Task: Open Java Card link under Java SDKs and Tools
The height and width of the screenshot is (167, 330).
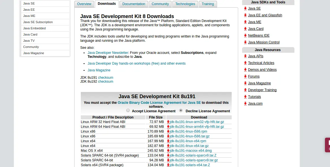Action: point(256,29)
